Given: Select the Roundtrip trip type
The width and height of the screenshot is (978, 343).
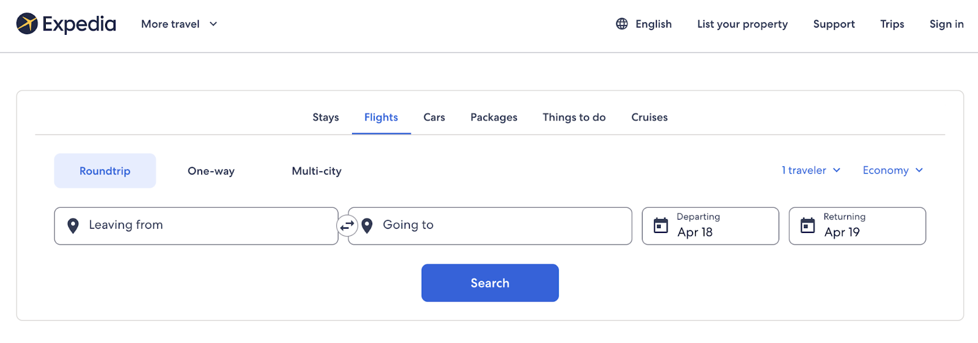Looking at the screenshot, I should pos(105,171).
